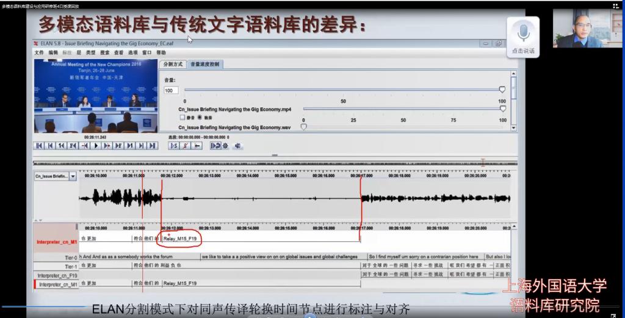Open the 搜索 menu

tap(104, 53)
